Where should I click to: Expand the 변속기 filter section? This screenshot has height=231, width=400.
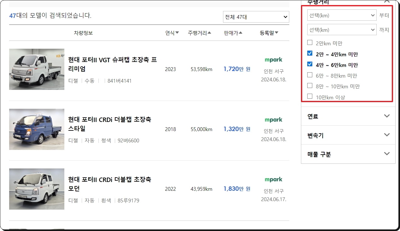348,135
